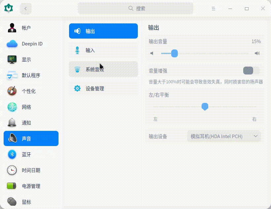271x209 pixels.
Task: Switch to the 输入 (Input) tab
Action: [x=103, y=50]
